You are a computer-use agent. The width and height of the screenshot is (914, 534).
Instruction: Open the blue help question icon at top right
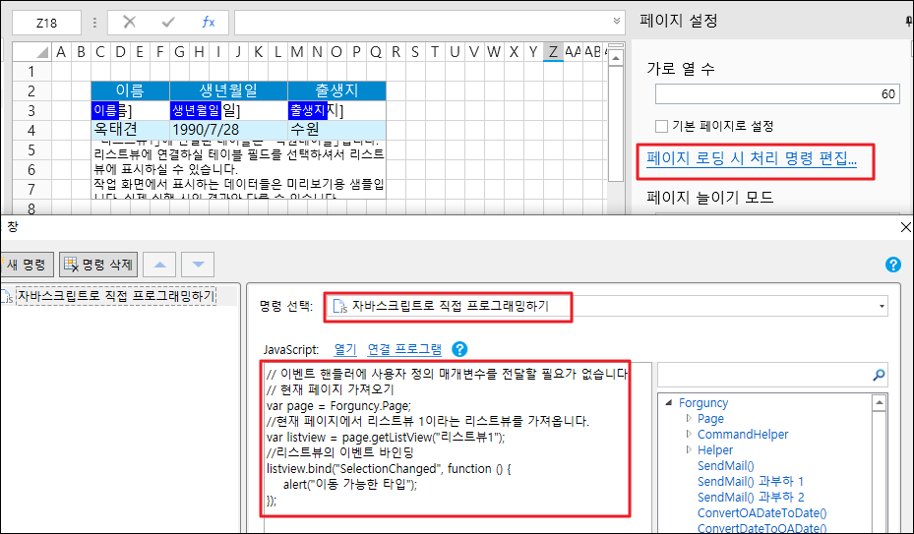point(893,265)
